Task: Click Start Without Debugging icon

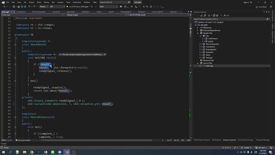Action: (92, 7)
